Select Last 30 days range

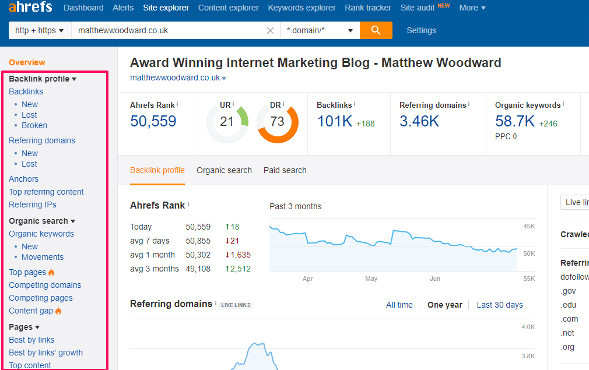point(500,305)
